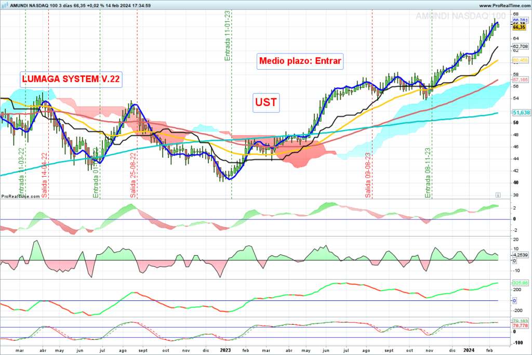
Task: Select the Entrada 08-11-23 vertical line label
Action: pyautogui.click(x=428, y=173)
